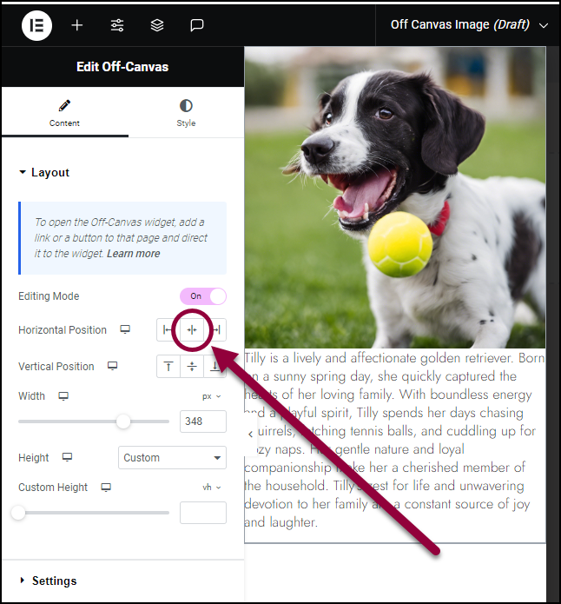Click responsive device icon beside Horizontal Position
Screen dimensions: 561x604
pos(125,329)
